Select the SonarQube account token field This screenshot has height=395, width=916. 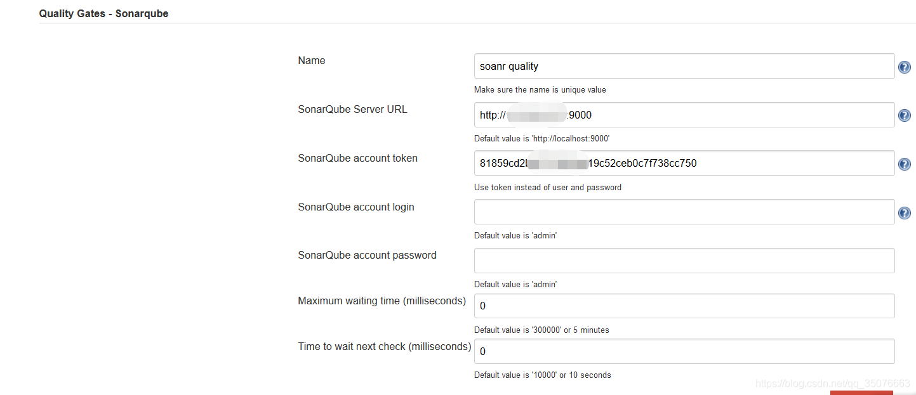coord(684,163)
